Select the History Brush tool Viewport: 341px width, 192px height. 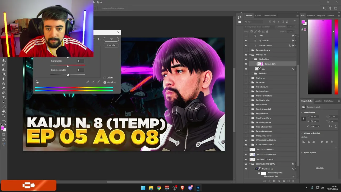coord(3,65)
